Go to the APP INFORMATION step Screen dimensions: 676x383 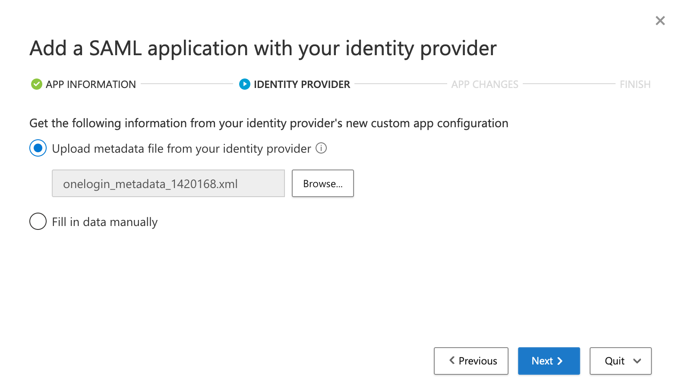click(91, 85)
